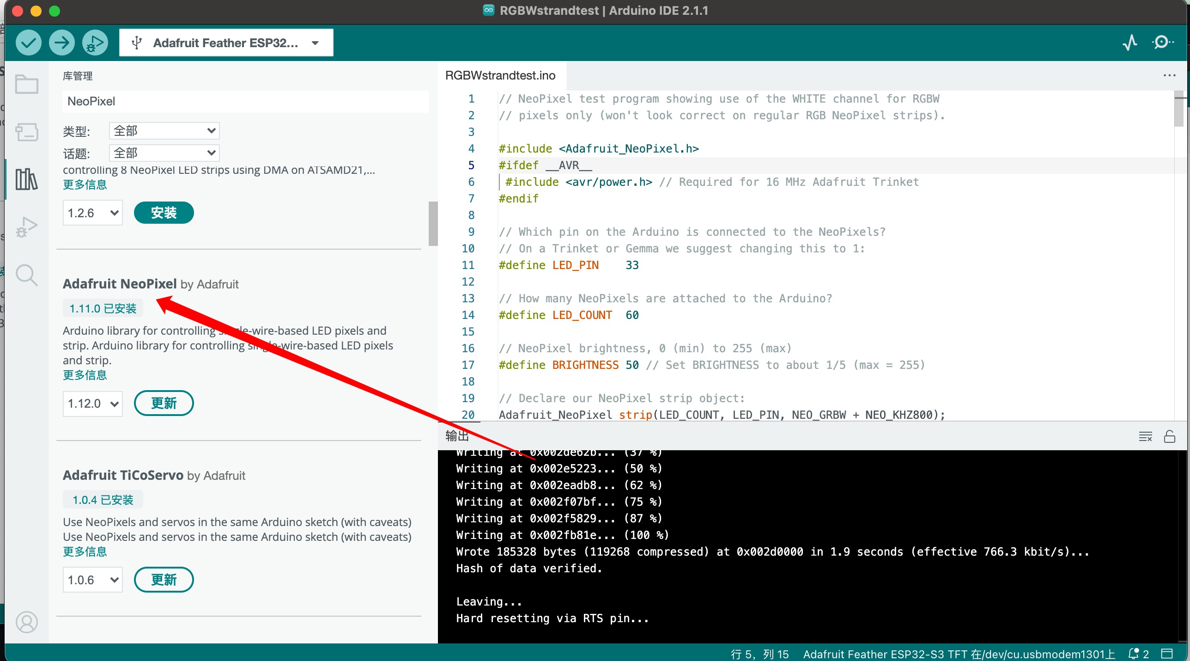Select the RGBWstrandtest.ino tab

pos(501,75)
